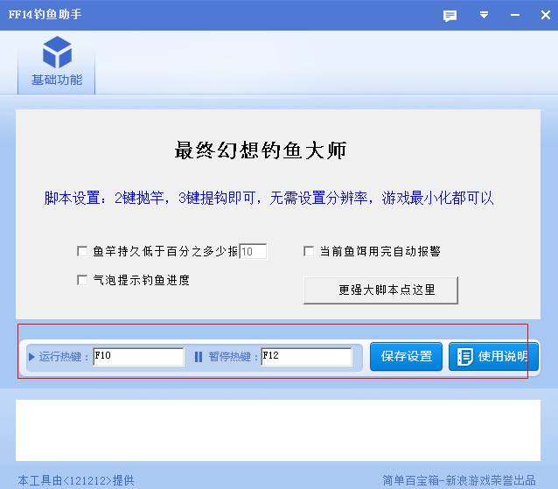Click the 保存设置 button

(406, 356)
